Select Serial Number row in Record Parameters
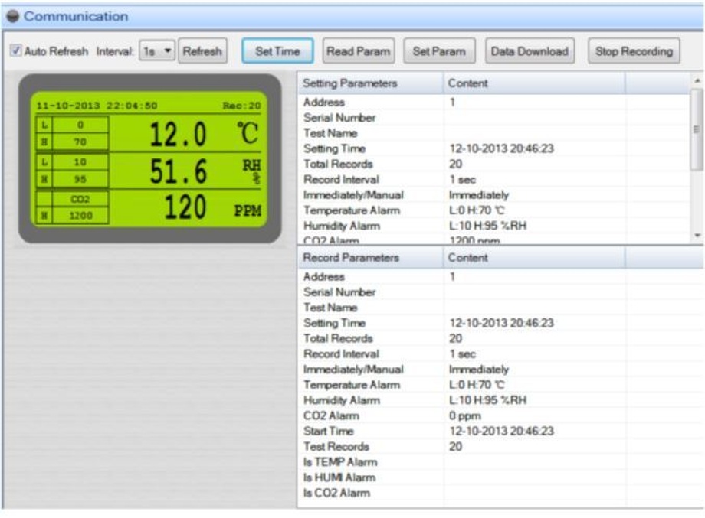The image size is (705, 518). (x=500, y=292)
